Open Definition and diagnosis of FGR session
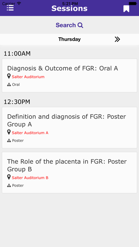 click(x=69, y=128)
